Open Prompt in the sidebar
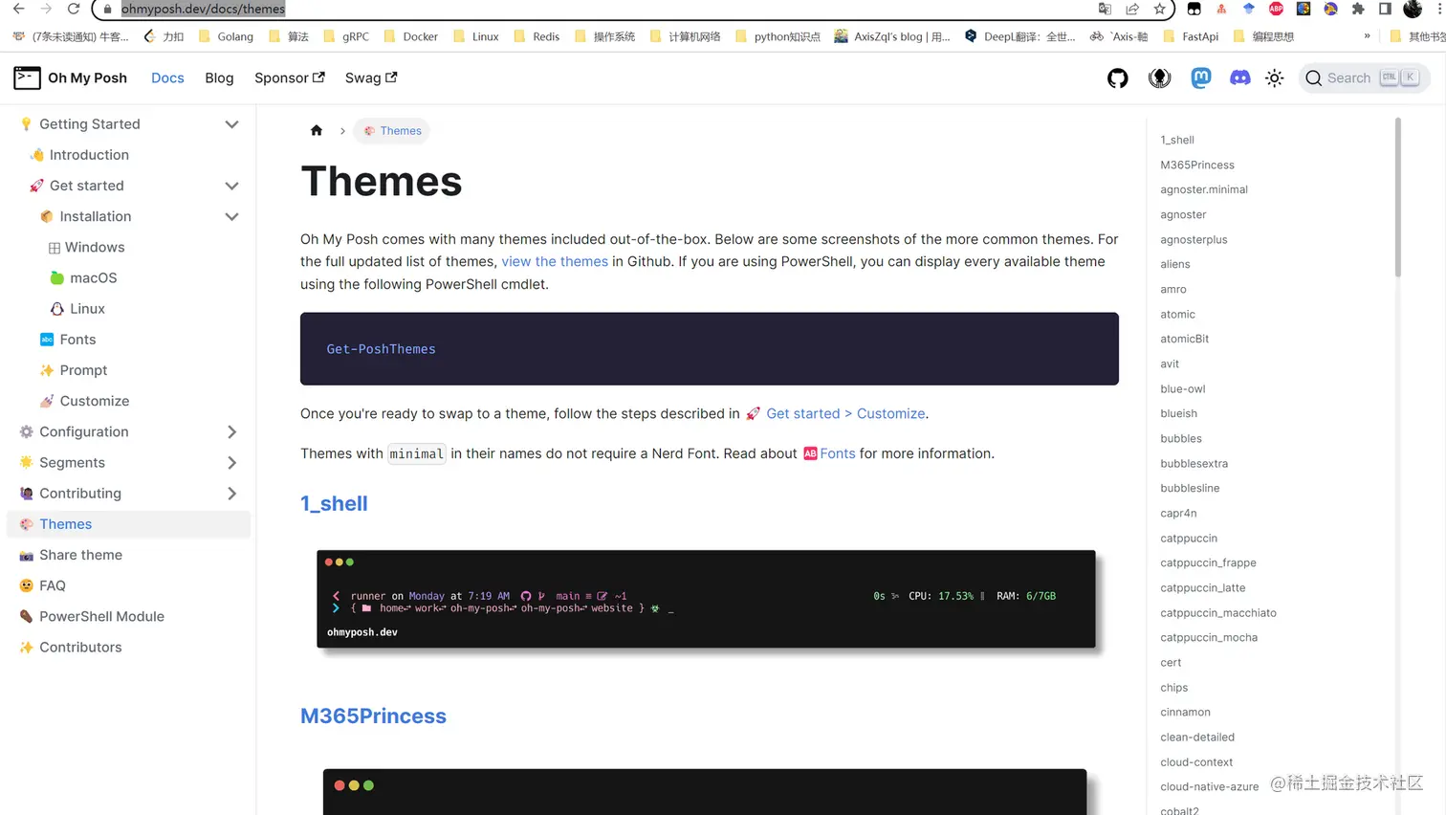This screenshot has width=1446, height=815. click(x=83, y=370)
